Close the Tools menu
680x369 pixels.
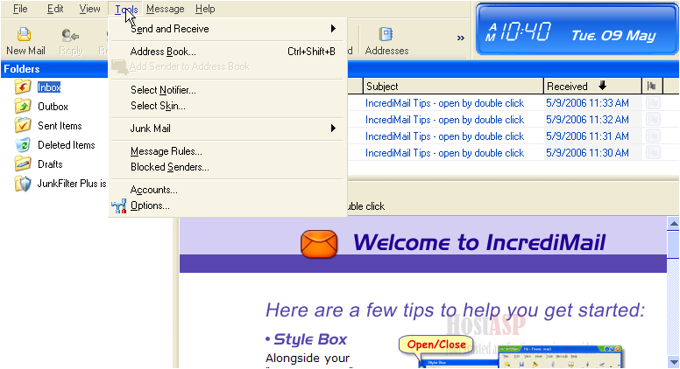point(126,9)
